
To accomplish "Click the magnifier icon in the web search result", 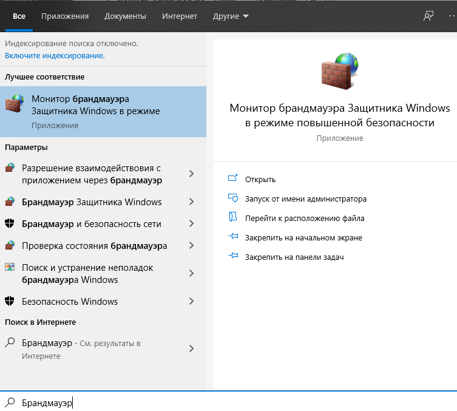I will pyautogui.click(x=10, y=343).
